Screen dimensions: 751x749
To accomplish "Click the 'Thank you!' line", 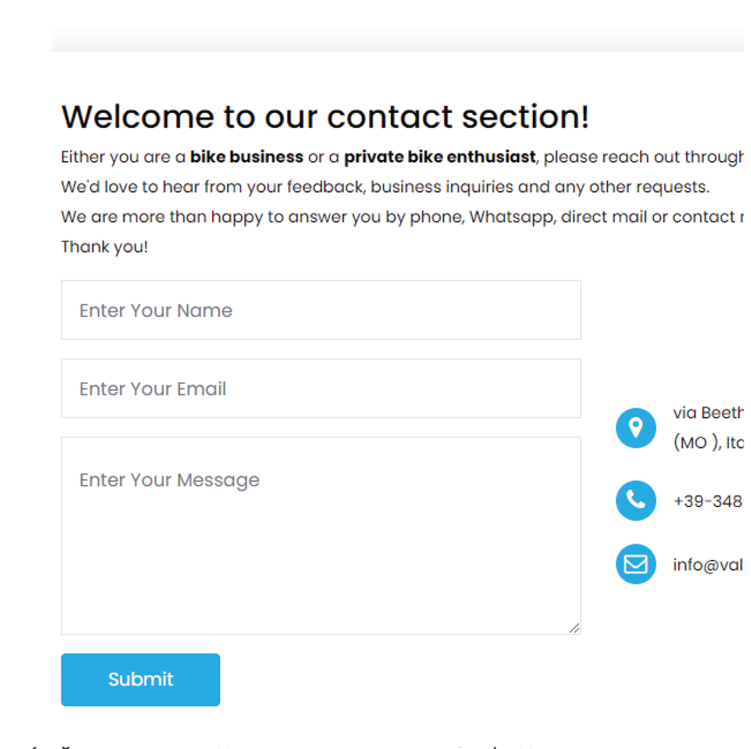I will coord(104,247).
